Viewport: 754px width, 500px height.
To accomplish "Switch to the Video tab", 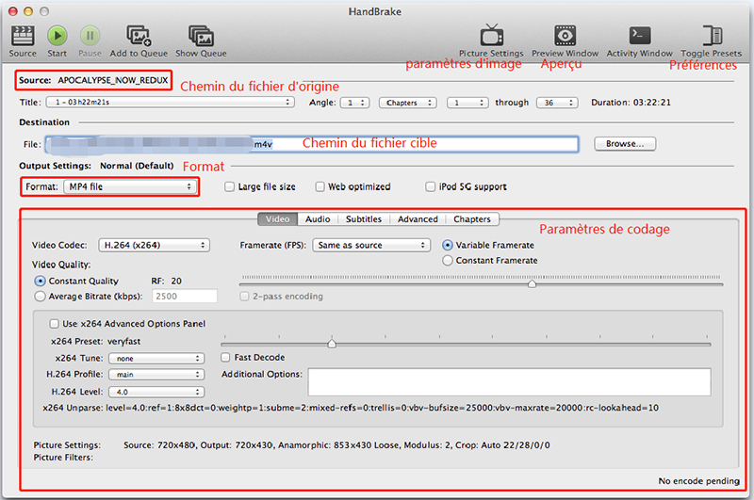I will click(x=278, y=219).
